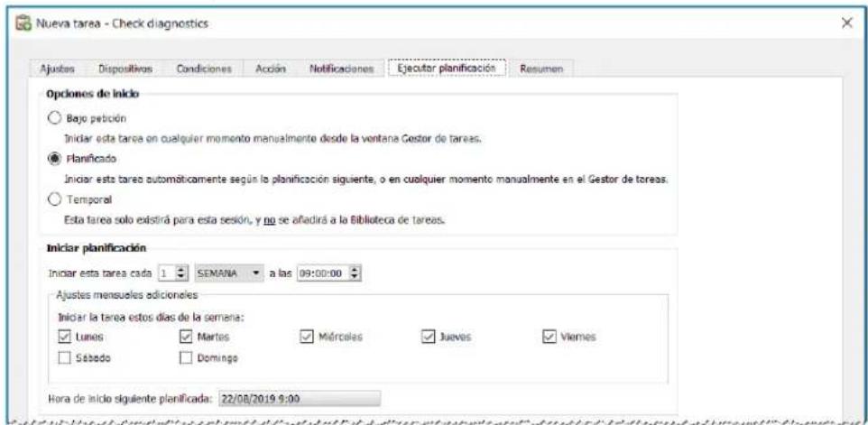The width and height of the screenshot is (868, 425).
Task: Uncheck the Lunes checkbox
Action: pyautogui.click(x=64, y=337)
